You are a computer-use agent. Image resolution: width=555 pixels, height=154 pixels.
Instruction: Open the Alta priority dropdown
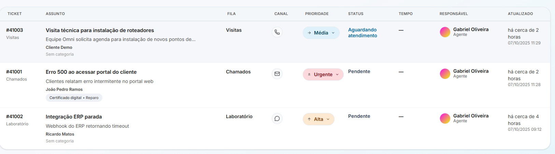(x=318, y=119)
